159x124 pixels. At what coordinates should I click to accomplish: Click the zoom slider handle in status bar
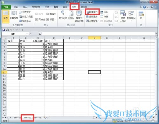tap(143, 121)
